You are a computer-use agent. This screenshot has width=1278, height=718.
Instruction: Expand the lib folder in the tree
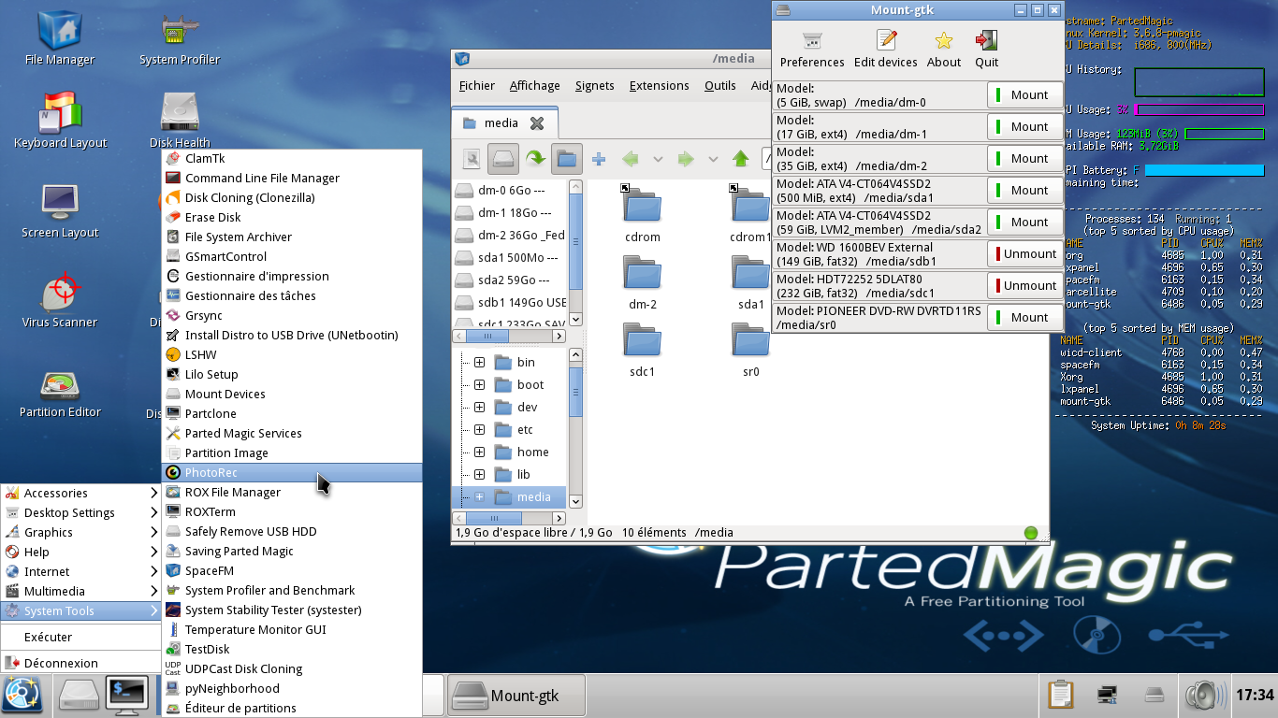click(x=479, y=474)
